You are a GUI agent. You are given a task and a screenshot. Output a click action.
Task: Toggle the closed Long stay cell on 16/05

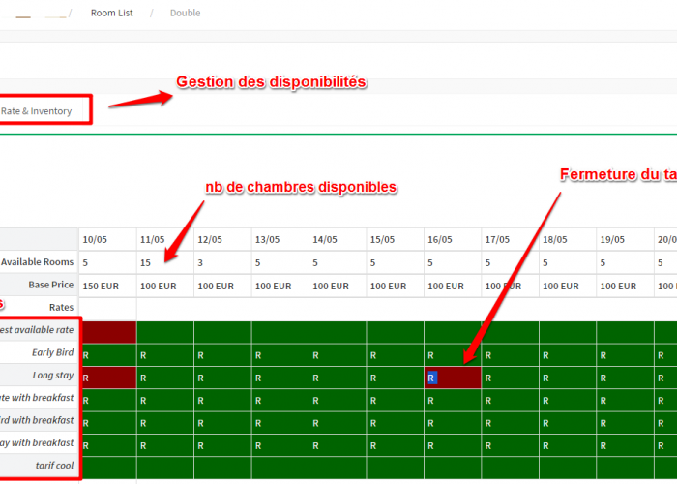click(453, 378)
